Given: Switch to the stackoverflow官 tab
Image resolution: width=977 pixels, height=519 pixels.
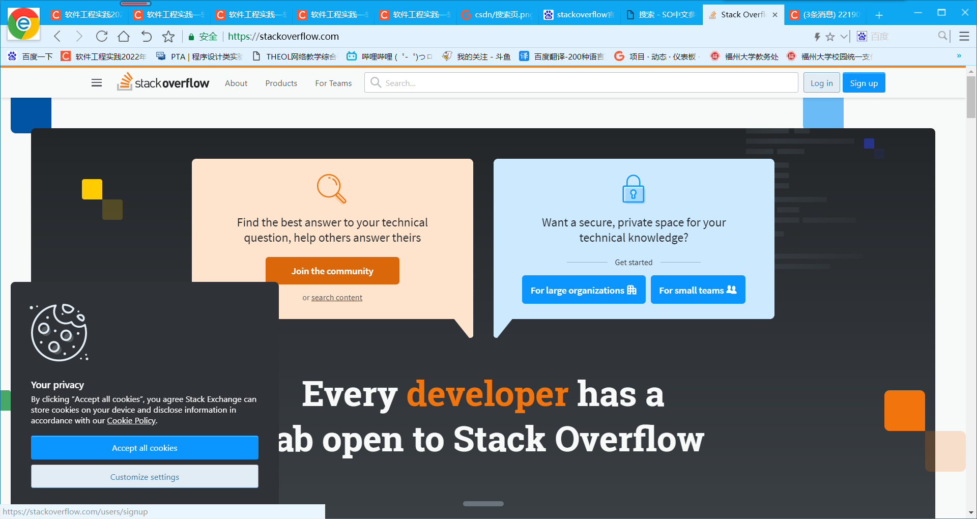Looking at the screenshot, I should (x=580, y=15).
